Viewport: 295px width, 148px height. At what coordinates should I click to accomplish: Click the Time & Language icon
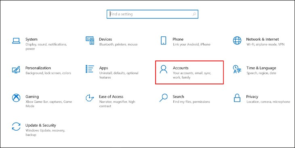pos(237,69)
